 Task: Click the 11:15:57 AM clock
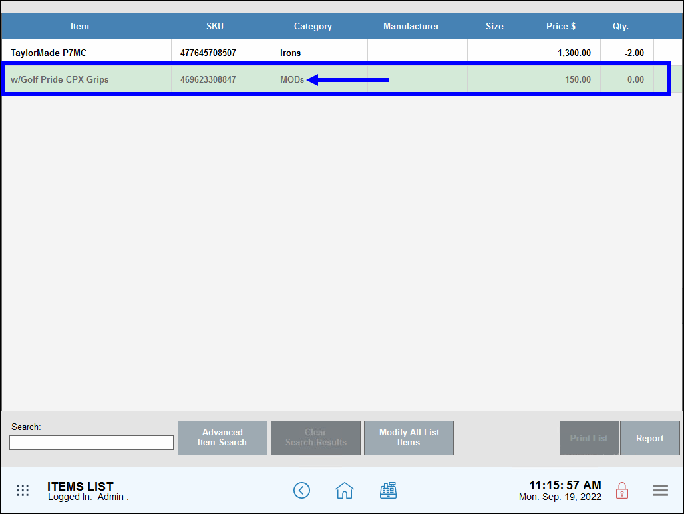[565, 485]
